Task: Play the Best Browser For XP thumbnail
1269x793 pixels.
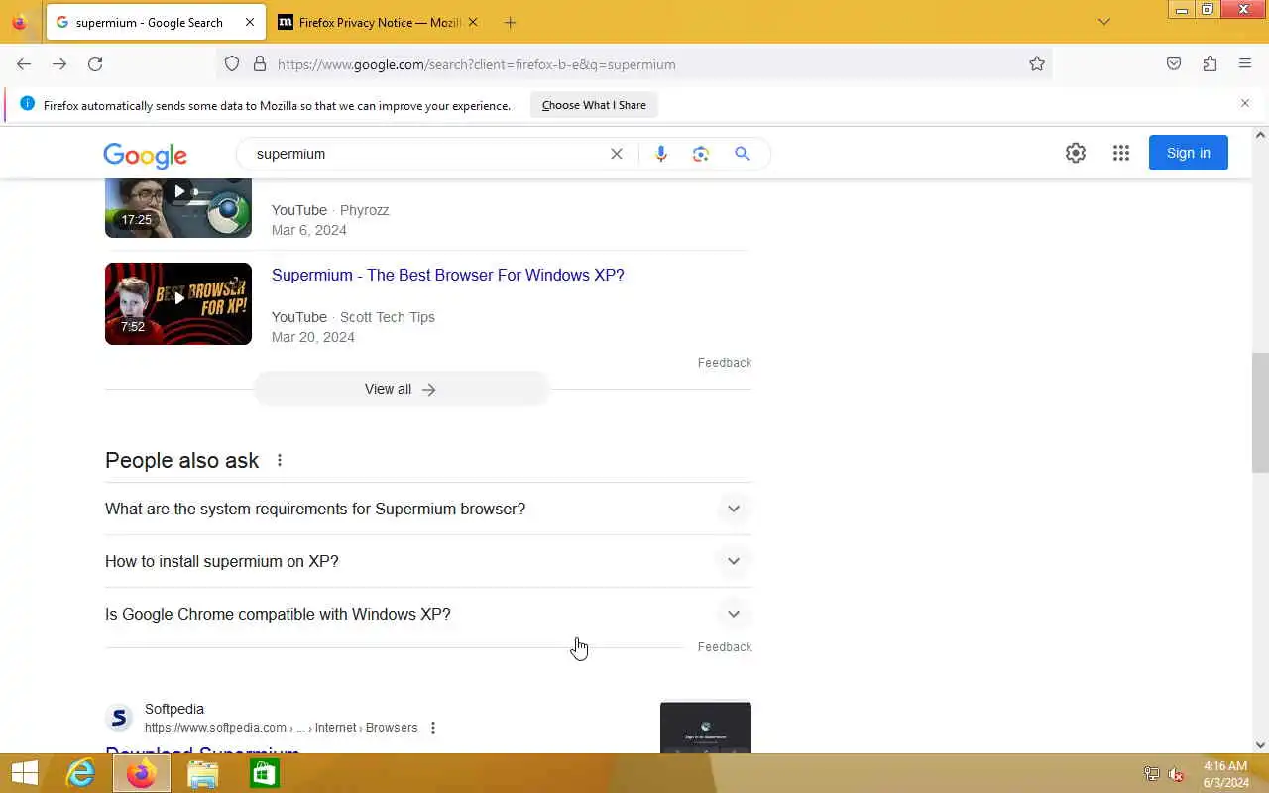Action: click(x=178, y=303)
